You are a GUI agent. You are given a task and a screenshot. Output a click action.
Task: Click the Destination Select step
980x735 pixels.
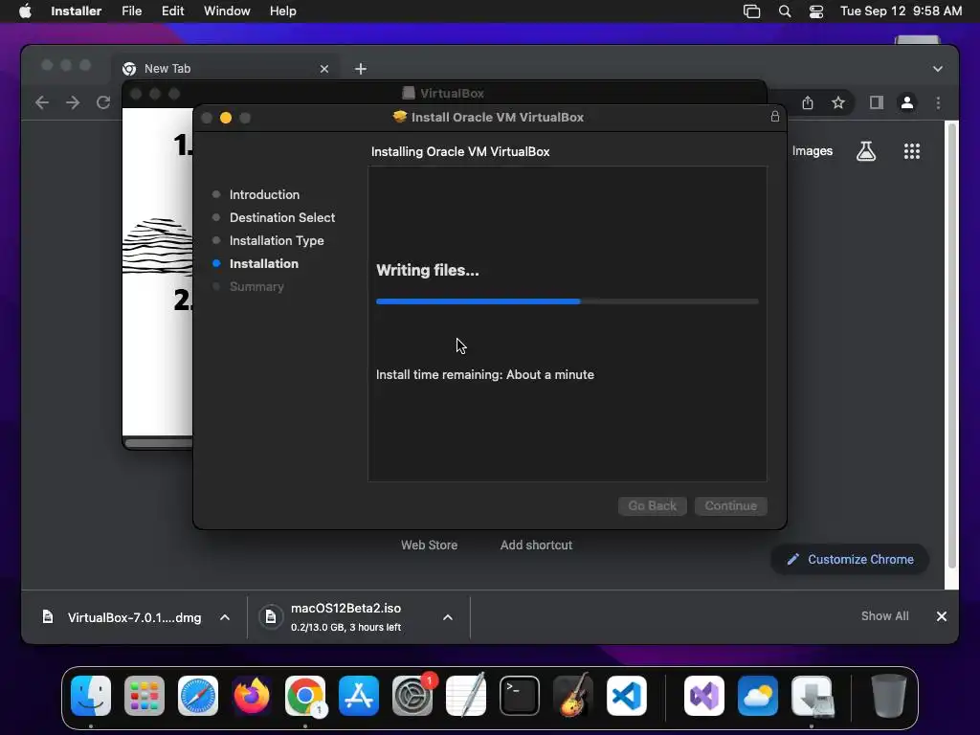pyautogui.click(x=282, y=217)
